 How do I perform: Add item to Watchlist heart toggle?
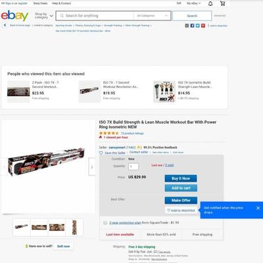click(181, 210)
